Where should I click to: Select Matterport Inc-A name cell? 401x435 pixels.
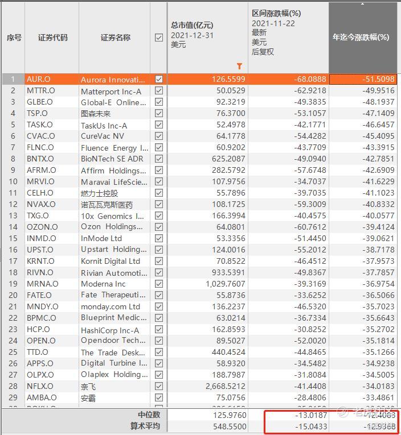click(x=114, y=92)
